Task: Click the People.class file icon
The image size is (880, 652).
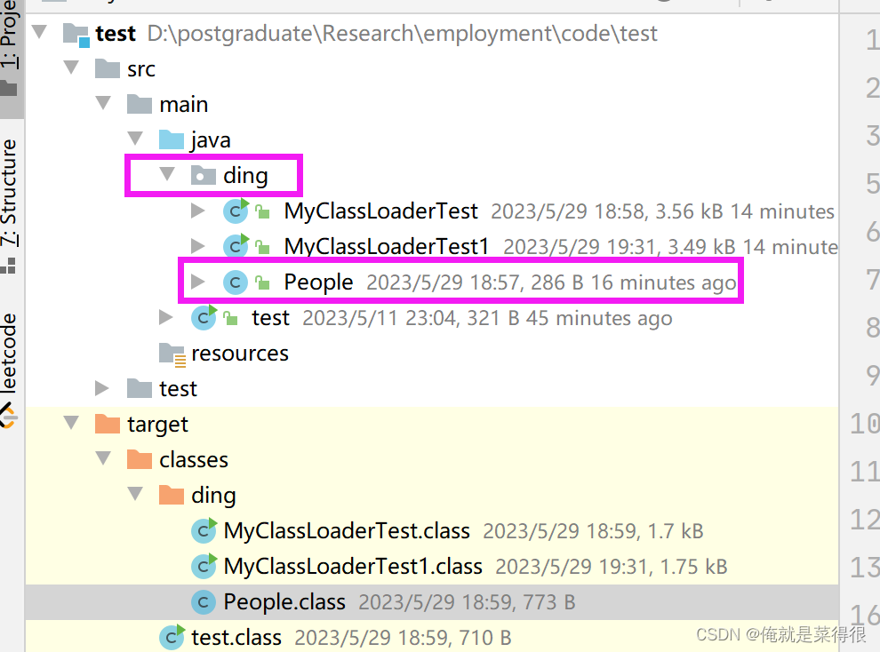Action: click(x=204, y=602)
